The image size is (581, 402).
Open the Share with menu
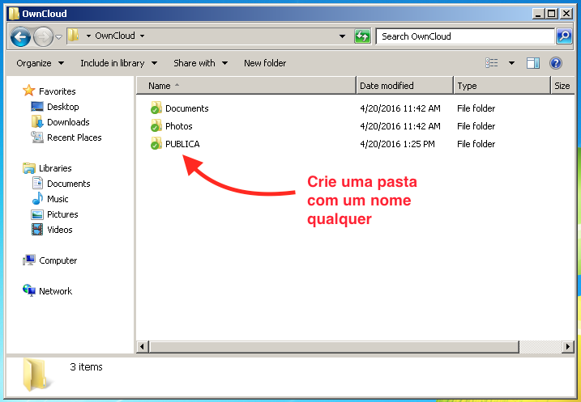tap(200, 63)
